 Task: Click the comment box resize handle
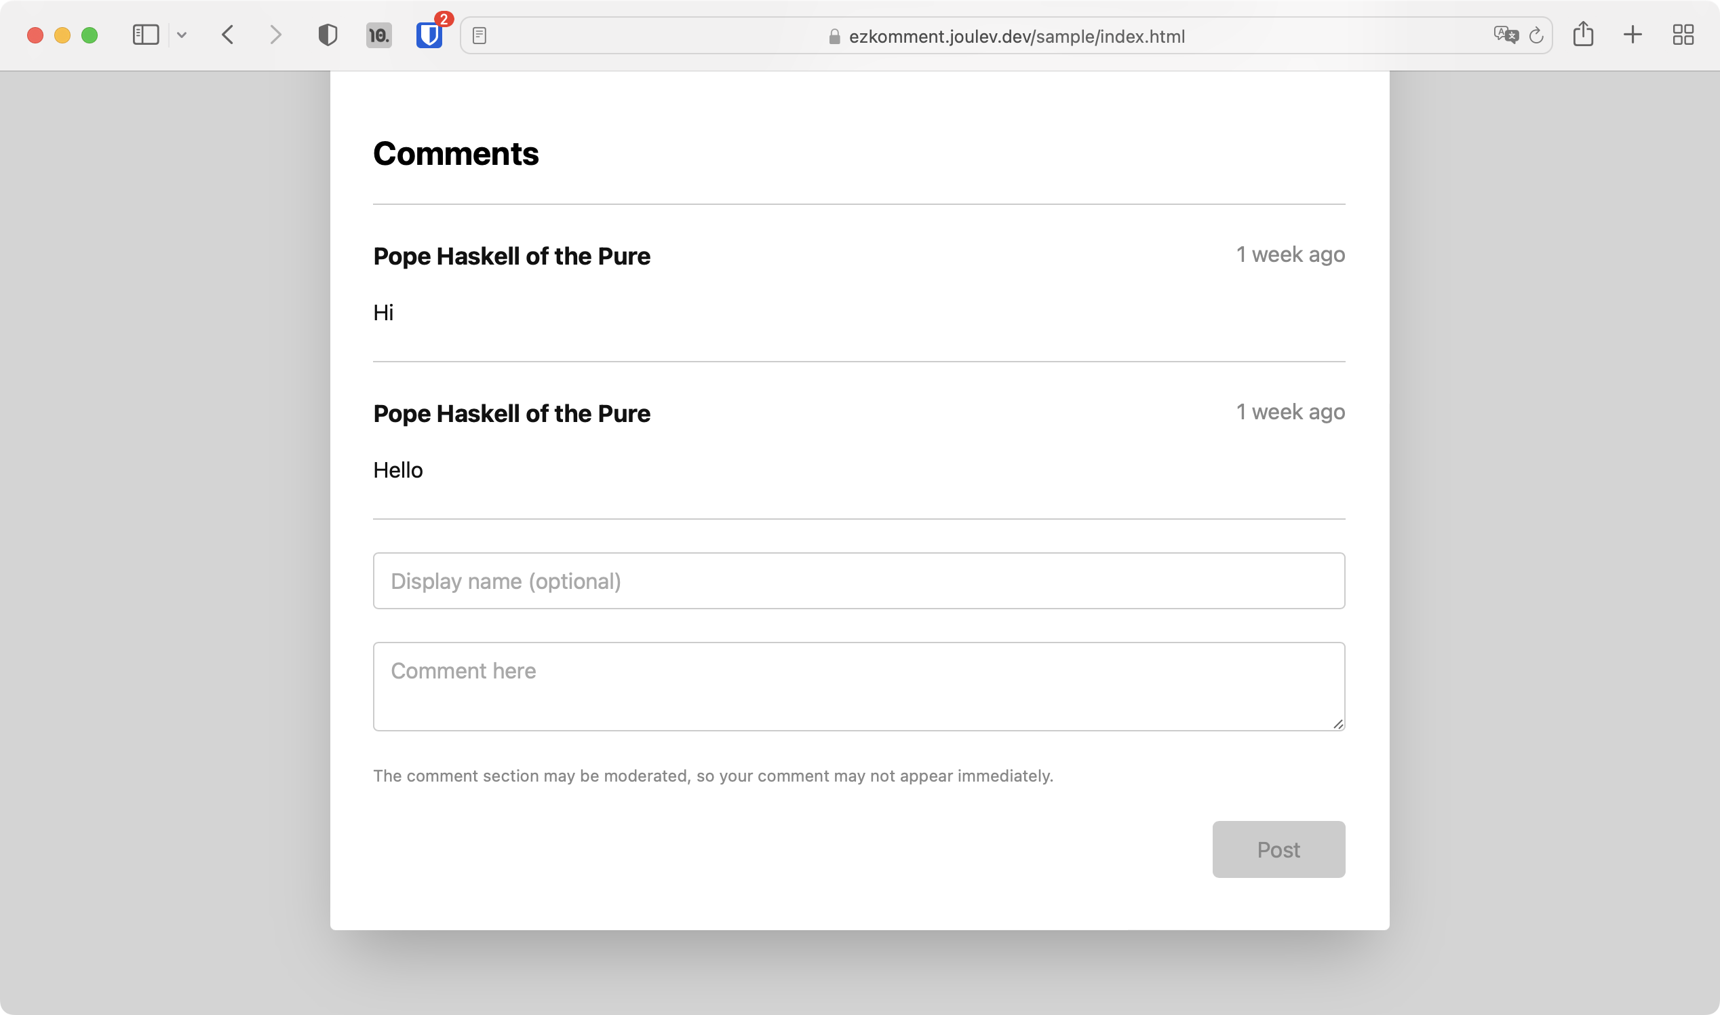point(1339,724)
